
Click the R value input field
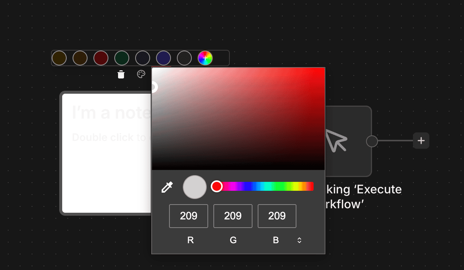188,216
